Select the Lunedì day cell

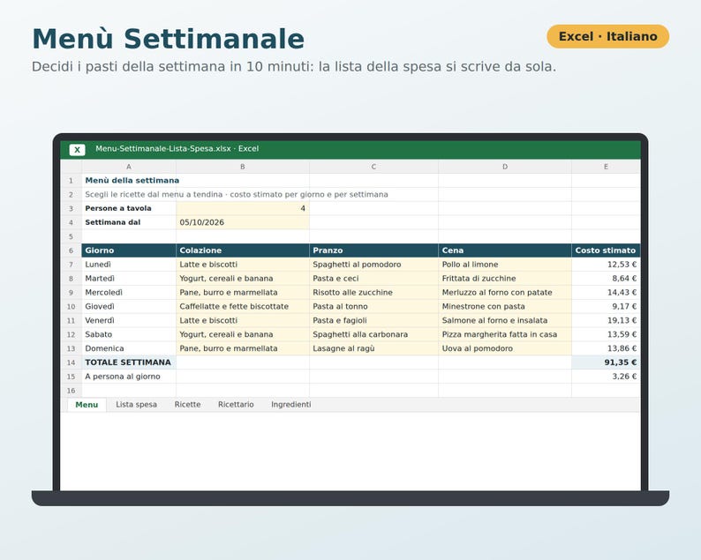point(129,265)
